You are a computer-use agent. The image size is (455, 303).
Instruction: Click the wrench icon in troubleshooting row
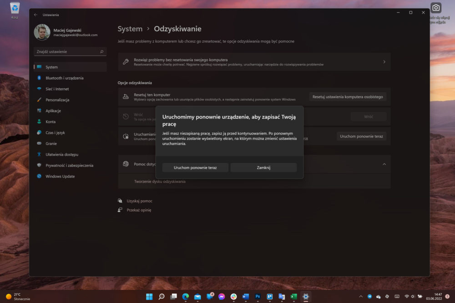point(126,62)
